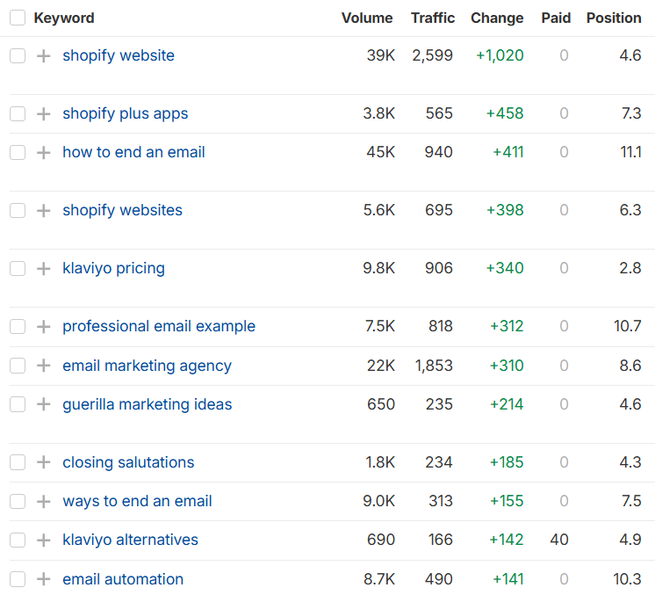Screen dimensions: 655x595
Task: Click the 8.7K volume cell
Action: [379, 579]
